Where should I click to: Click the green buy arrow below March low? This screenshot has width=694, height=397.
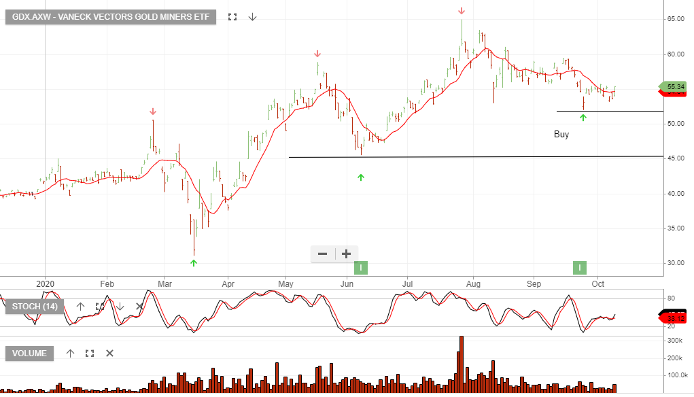[194, 263]
